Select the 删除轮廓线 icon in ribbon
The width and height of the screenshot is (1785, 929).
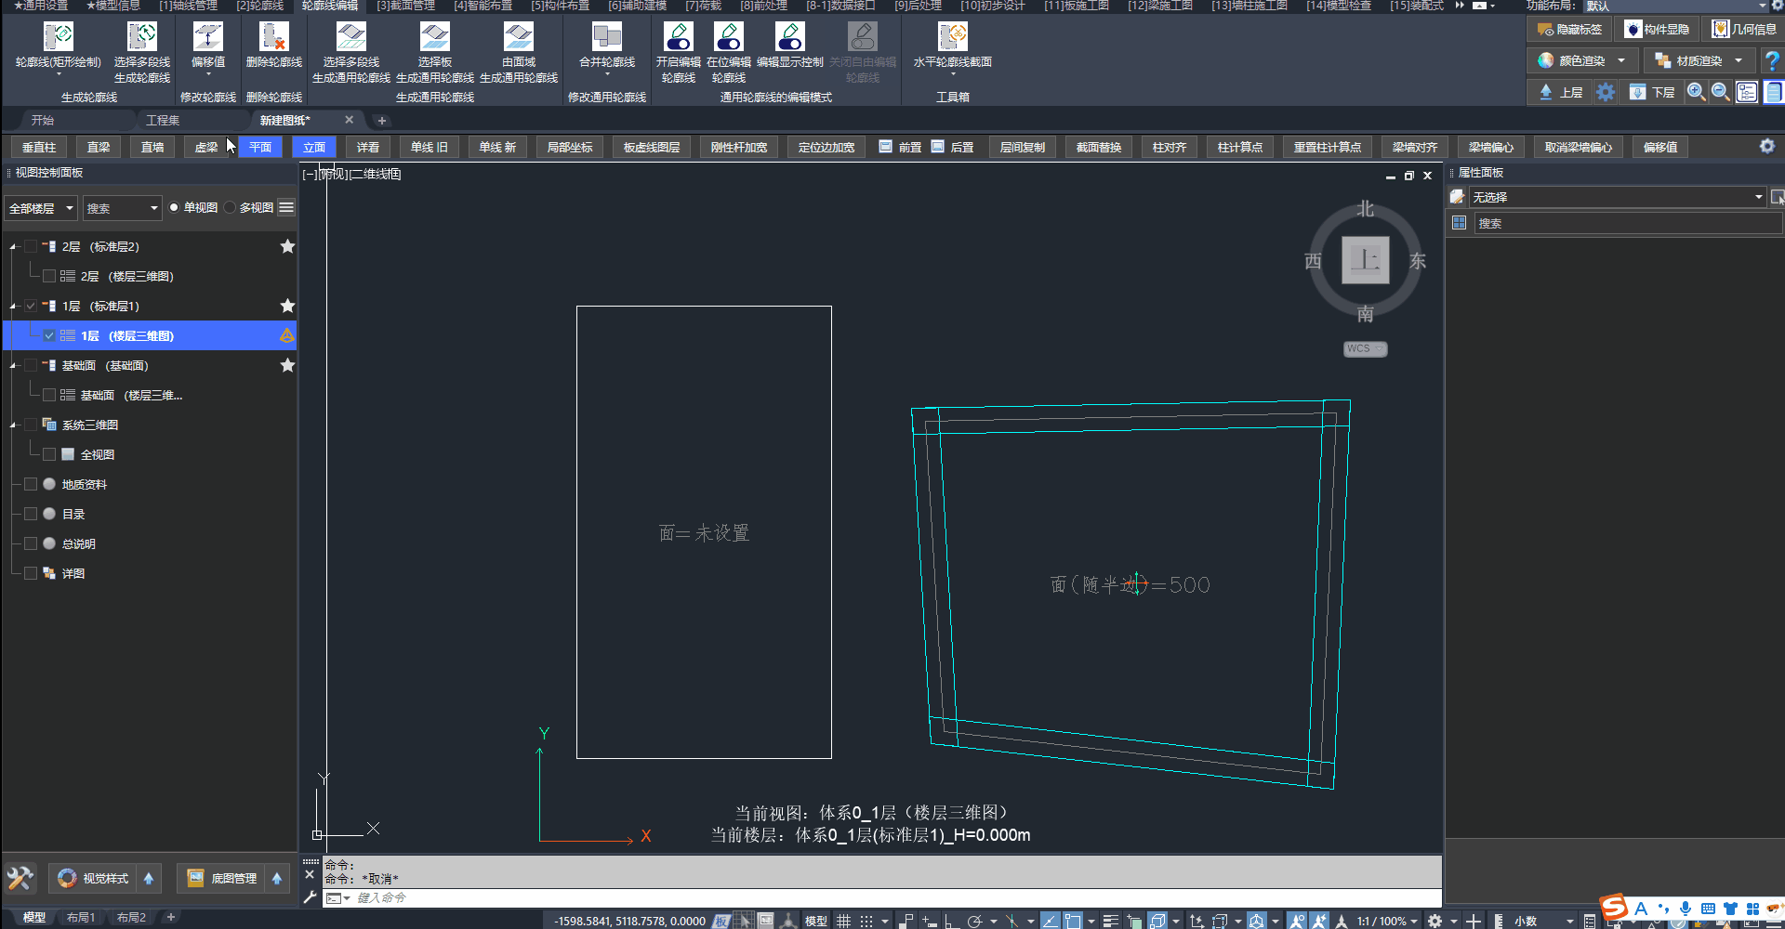coord(273,37)
